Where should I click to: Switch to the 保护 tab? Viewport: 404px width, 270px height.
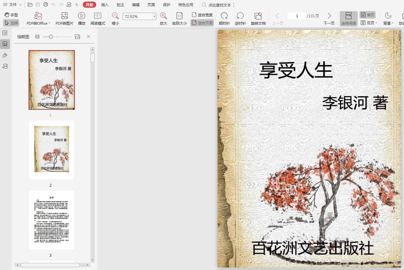167,5
